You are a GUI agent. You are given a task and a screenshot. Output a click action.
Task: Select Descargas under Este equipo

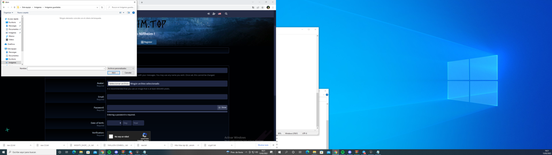pos(12,52)
